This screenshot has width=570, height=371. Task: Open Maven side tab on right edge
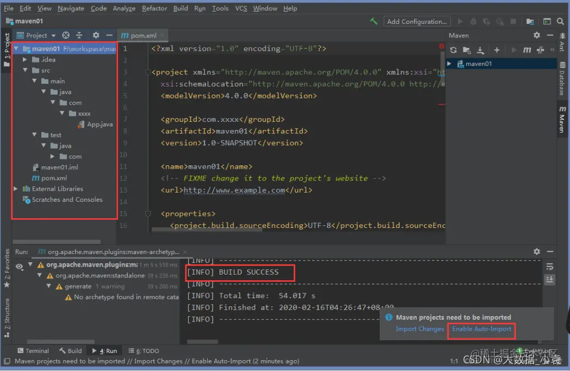click(562, 120)
